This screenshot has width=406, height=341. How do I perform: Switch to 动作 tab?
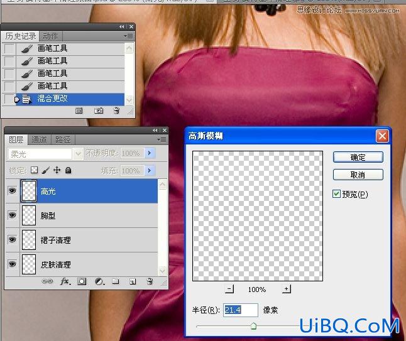(x=50, y=36)
